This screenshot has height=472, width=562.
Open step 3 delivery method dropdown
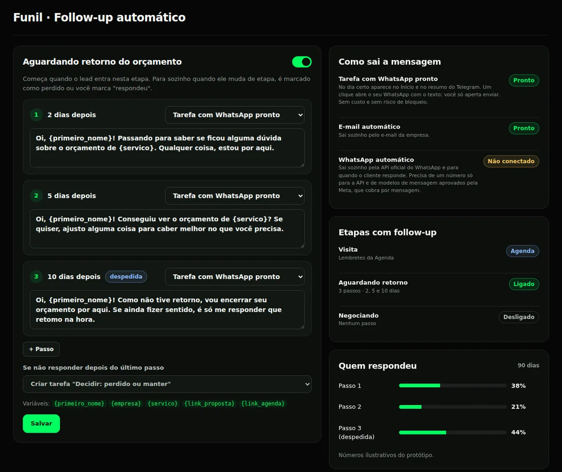[x=235, y=277]
